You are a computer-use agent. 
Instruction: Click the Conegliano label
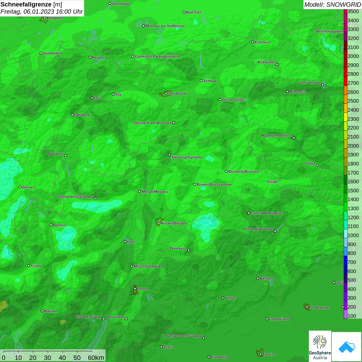(x=279, y=319)
